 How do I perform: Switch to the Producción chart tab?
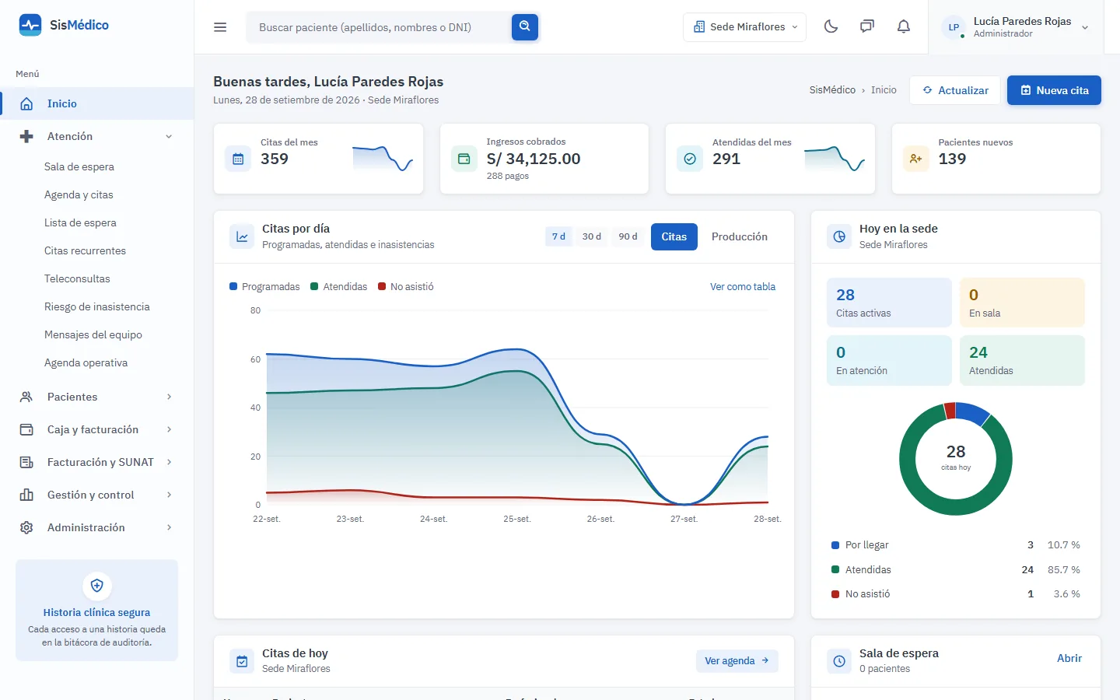tap(740, 236)
